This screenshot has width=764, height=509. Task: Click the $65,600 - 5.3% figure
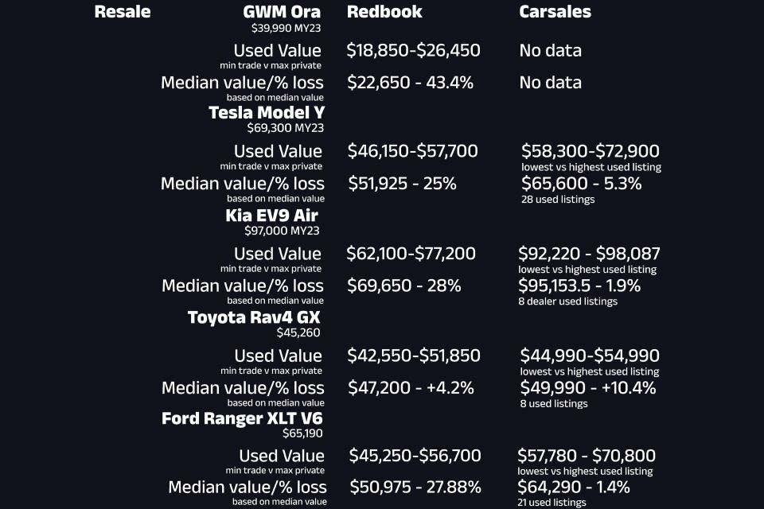pyautogui.click(x=581, y=184)
